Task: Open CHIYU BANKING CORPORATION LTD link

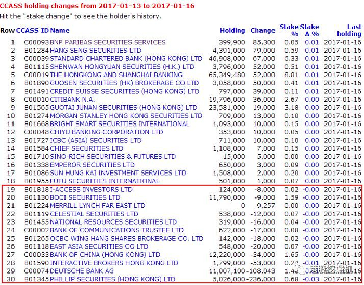Action: pyautogui.click(x=106, y=132)
